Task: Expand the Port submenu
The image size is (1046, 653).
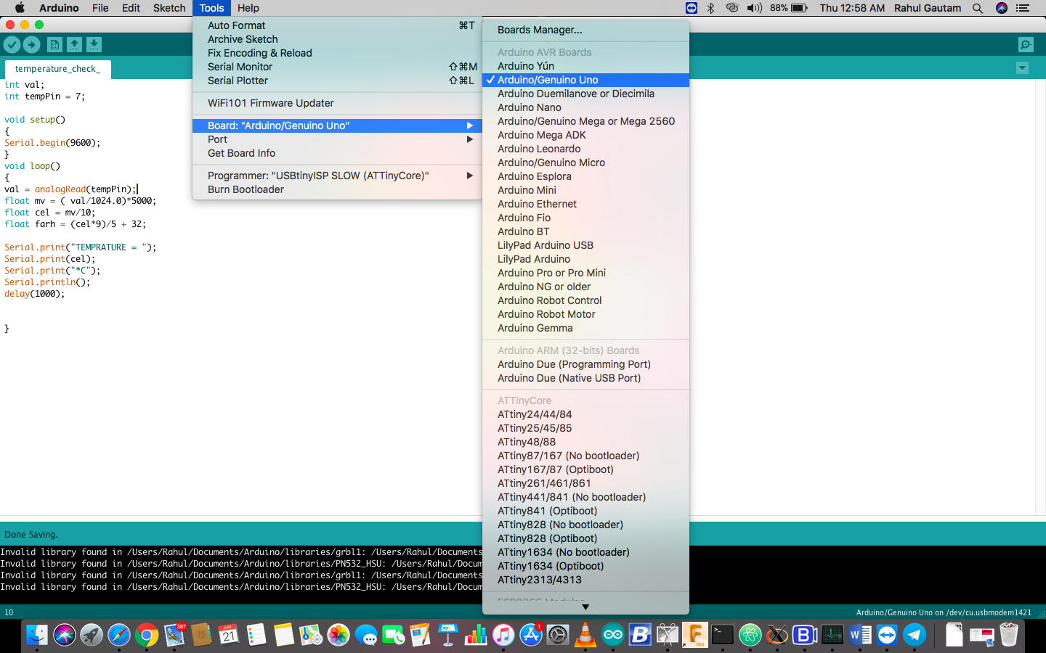Action: [337, 139]
